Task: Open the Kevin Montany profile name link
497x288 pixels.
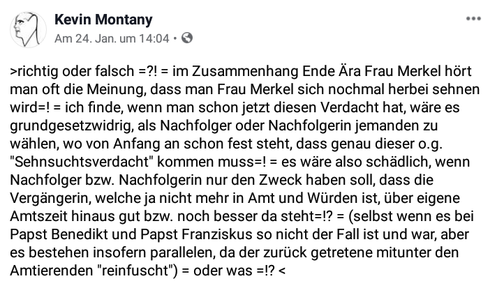Action: tap(103, 20)
